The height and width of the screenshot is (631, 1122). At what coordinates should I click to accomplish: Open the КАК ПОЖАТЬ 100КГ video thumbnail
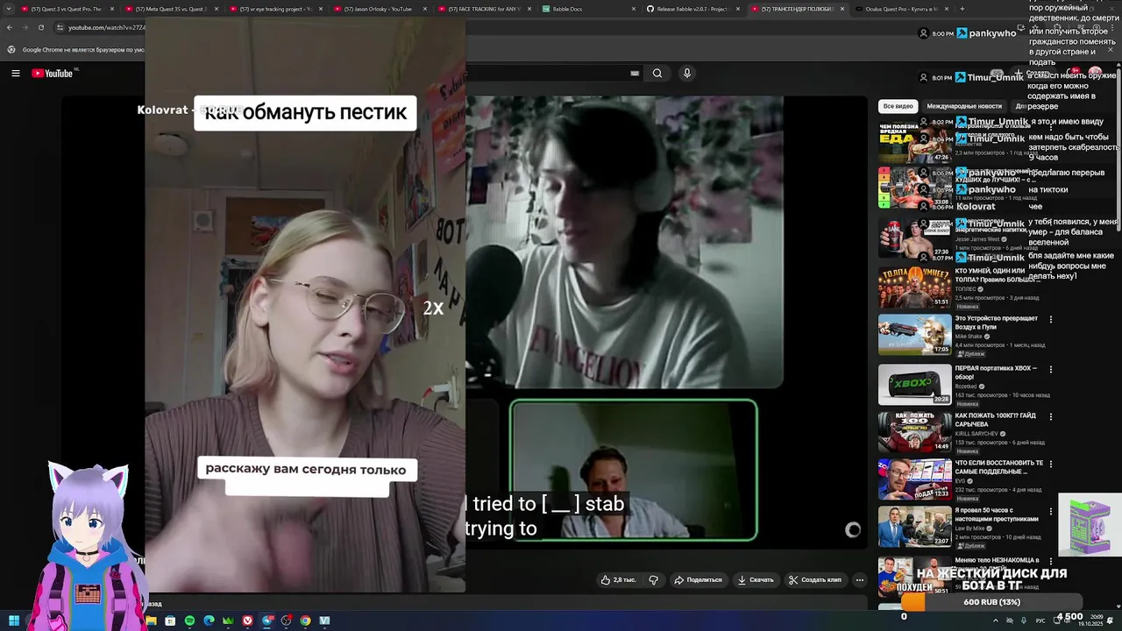[914, 431]
